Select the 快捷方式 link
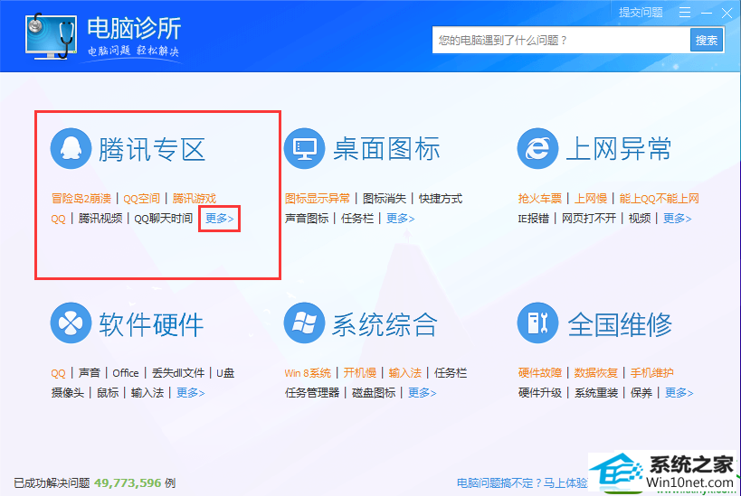Viewport: 741px width, 496px height. (441, 199)
